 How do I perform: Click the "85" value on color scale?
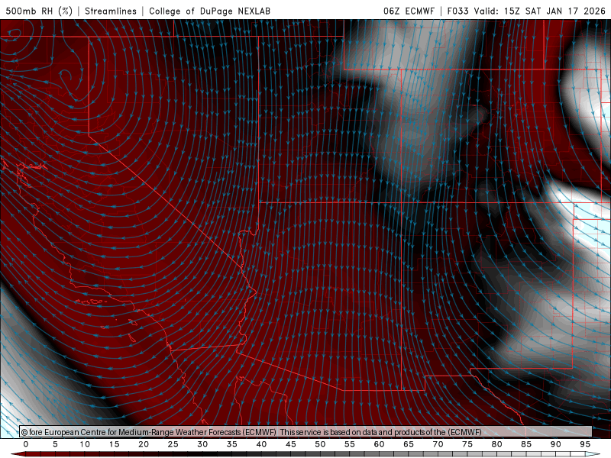tap(526, 444)
